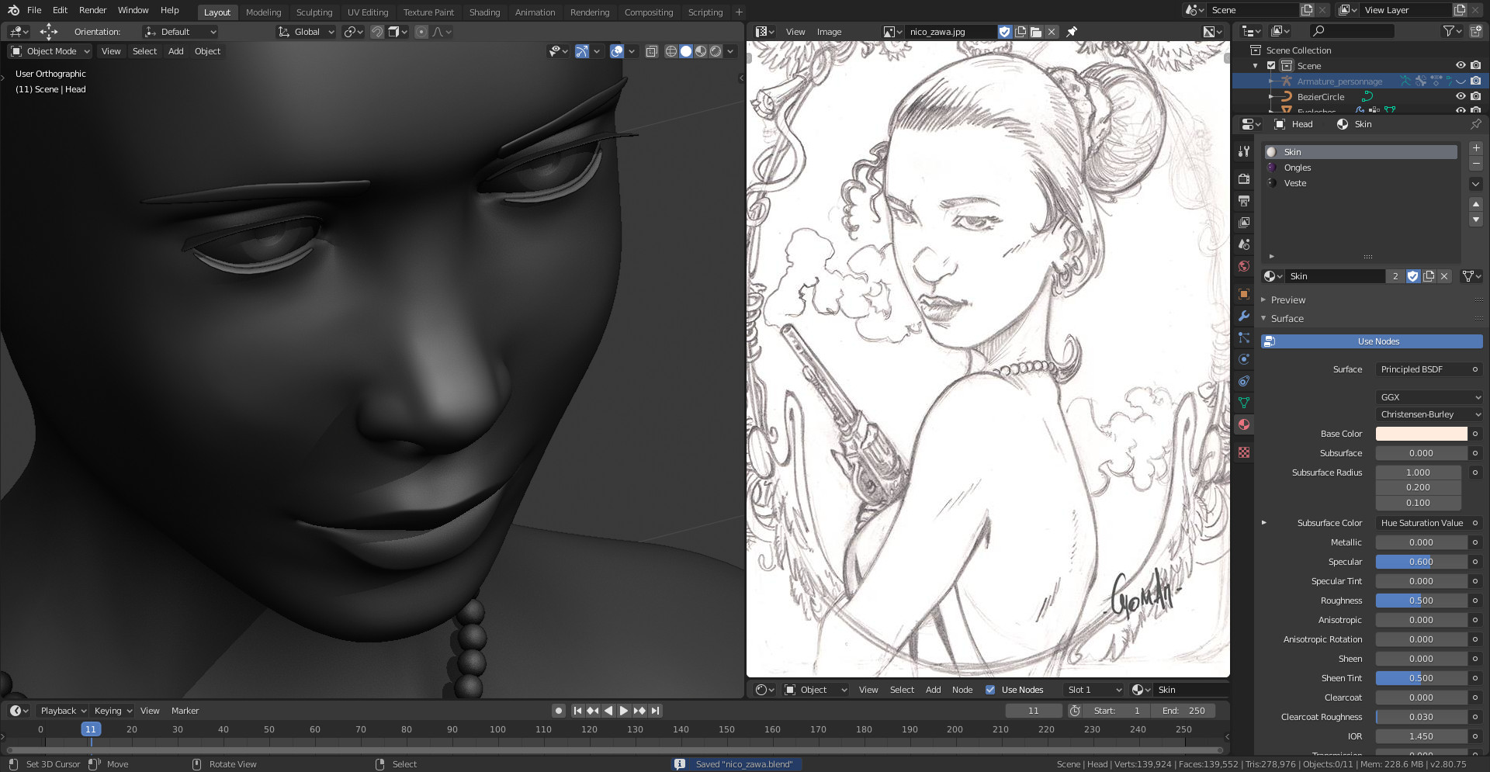Screen dimensions: 1490x772
Task: Open the Tool properties tab
Action: point(1244,151)
